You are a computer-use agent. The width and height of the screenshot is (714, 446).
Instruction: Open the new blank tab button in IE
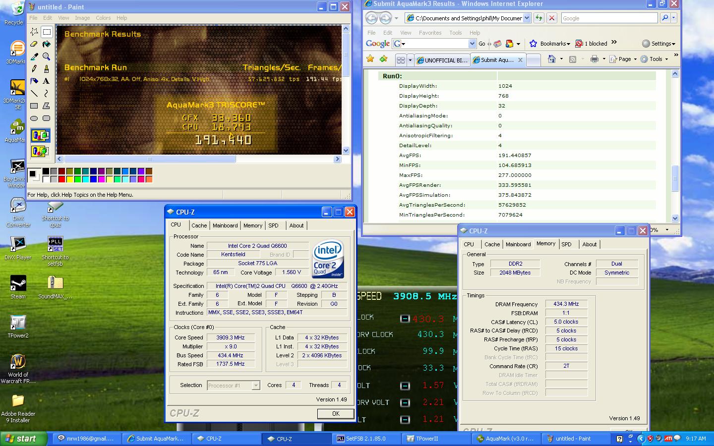pos(533,60)
